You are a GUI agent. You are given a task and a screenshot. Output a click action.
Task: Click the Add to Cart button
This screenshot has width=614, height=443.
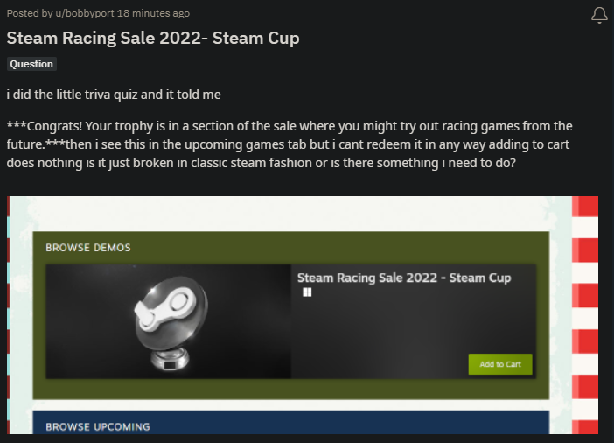pos(500,364)
